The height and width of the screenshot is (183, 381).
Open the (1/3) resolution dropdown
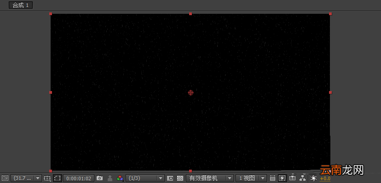coord(145,178)
